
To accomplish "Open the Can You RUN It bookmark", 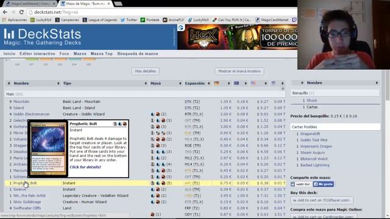I will [x=232, y=20].
